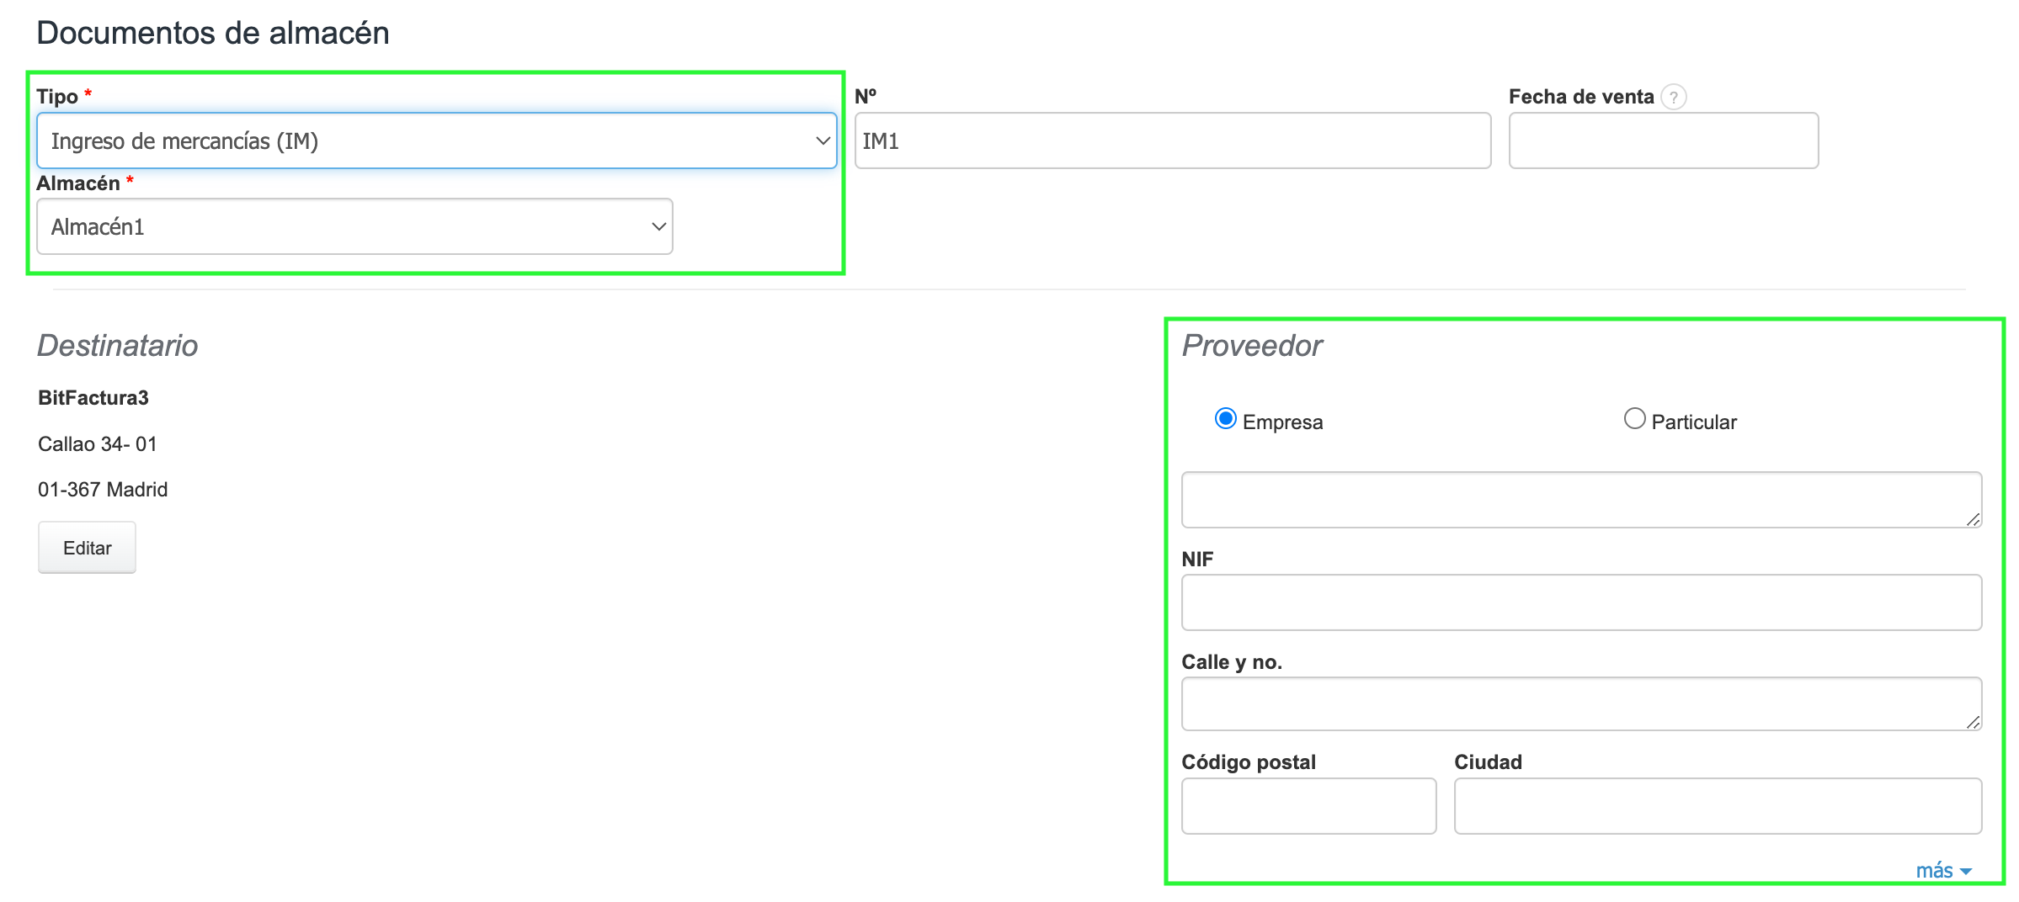The height and width of the screenshot is (902, 2019).
Task: Click the Fecha de venta help icon
Action: (1673, 98)
